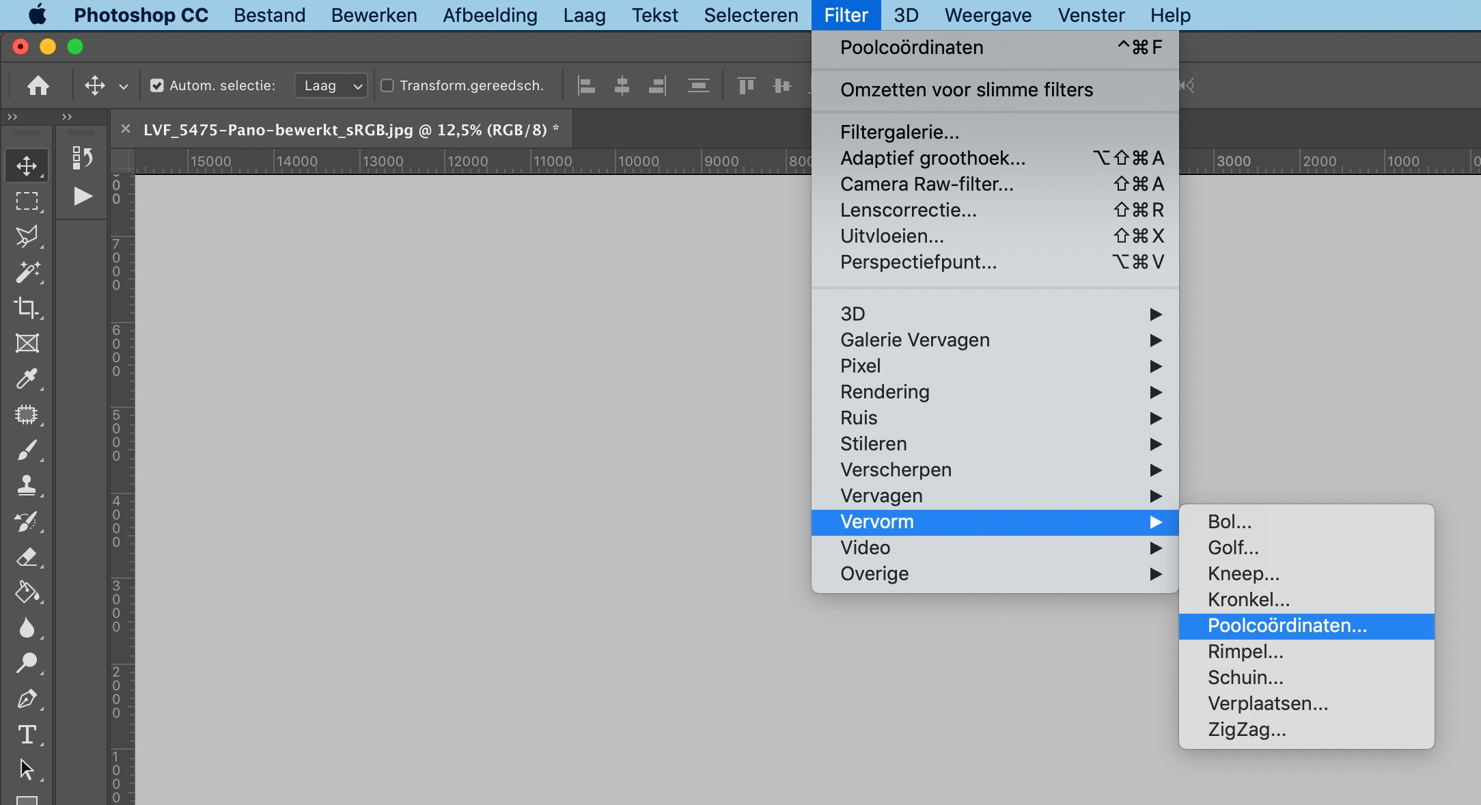Click Camera Raw-filter... menu entry
This screenshot has height=805, width=1481.
click(926, 184)
